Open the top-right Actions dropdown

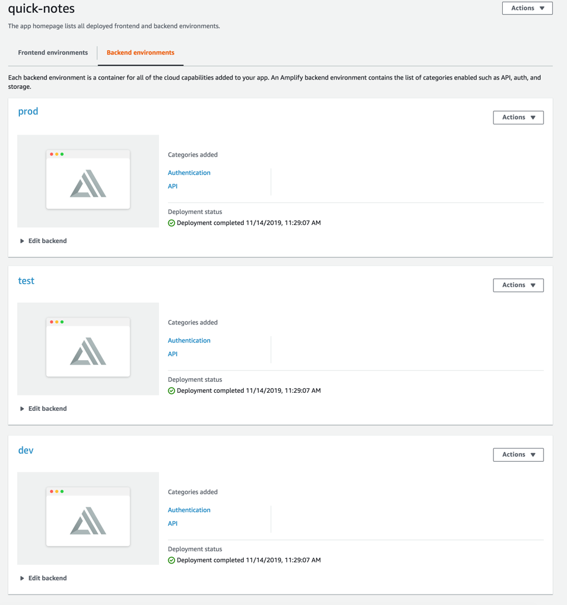tap(527, 8)
